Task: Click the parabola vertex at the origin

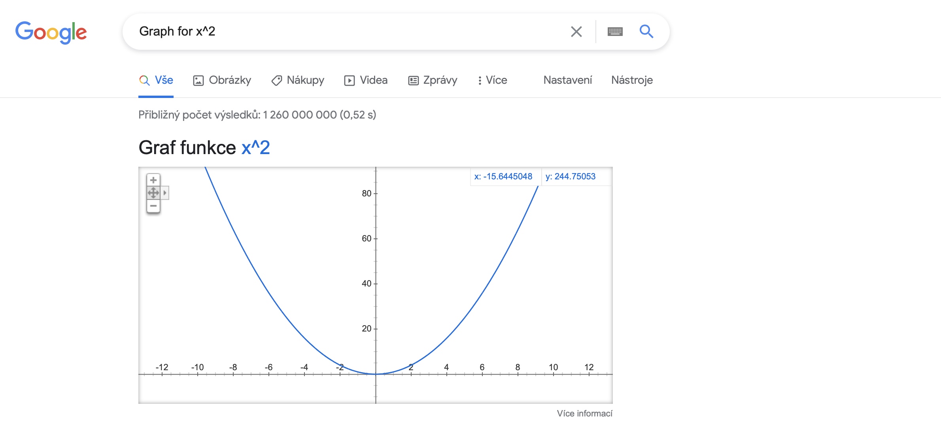Action: pyautogui.click(x=376, y=374)
